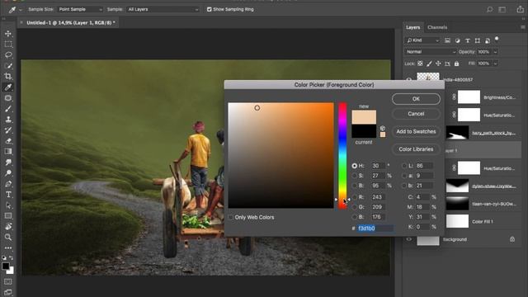
Task: Open the Sample All Layers dropdown
Action: pyautogui.click(x=163, y=9)
